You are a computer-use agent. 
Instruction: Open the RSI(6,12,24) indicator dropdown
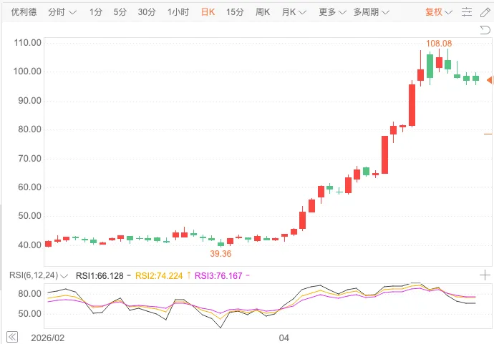click(x=39, y=275)
